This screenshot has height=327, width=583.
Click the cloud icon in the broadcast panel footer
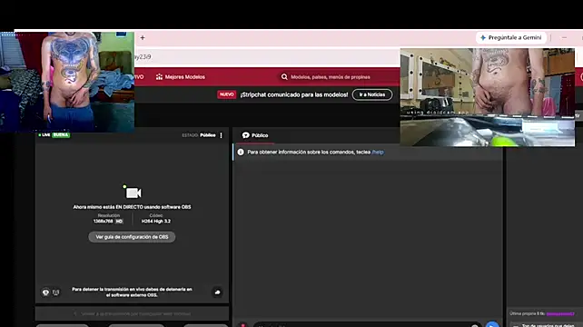coord(218,292)
